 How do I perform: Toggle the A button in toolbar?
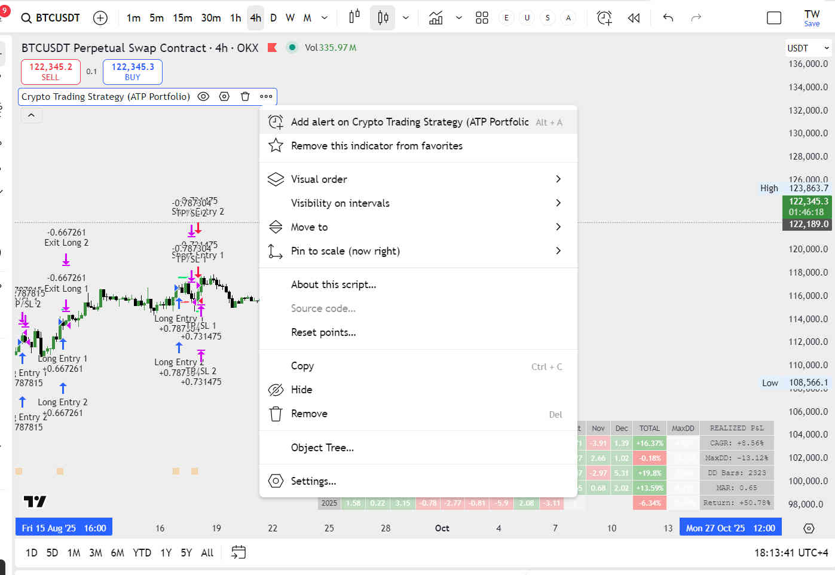pyautogui.click(x=568, y=18)
